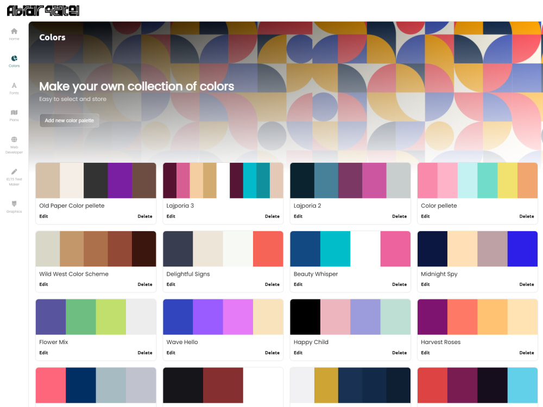Open the pink and navy palette thumbnail

[96, 385]
